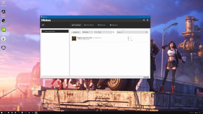This screenshot has width=203, height=114.
Task: Select the Elder Scrolls Online desktop shortcut
Action: pyautogui.click(x=3, y=49)
